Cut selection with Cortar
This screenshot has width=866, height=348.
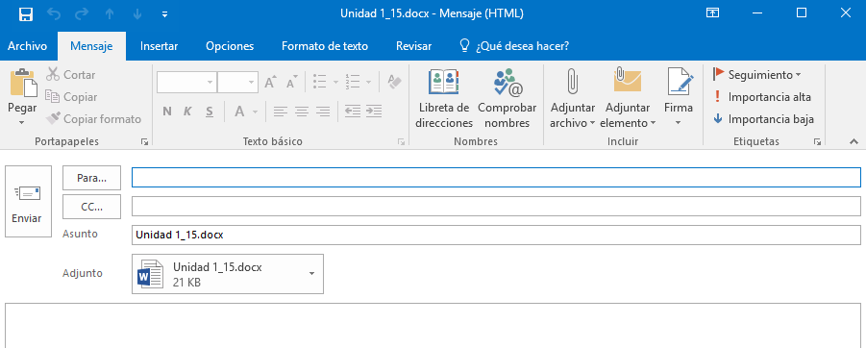click(x=71, y=75)
